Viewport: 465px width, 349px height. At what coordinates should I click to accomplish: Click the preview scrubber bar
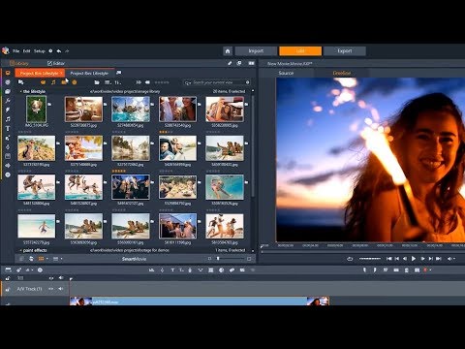pyautogui.click(x=363, y=251)
